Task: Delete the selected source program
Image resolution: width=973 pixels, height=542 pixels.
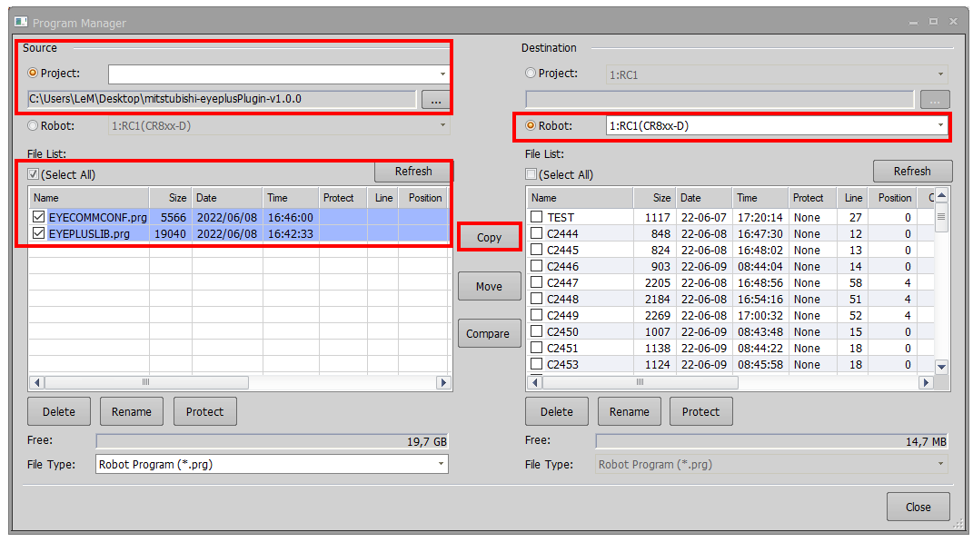Action: pos(58,410)
